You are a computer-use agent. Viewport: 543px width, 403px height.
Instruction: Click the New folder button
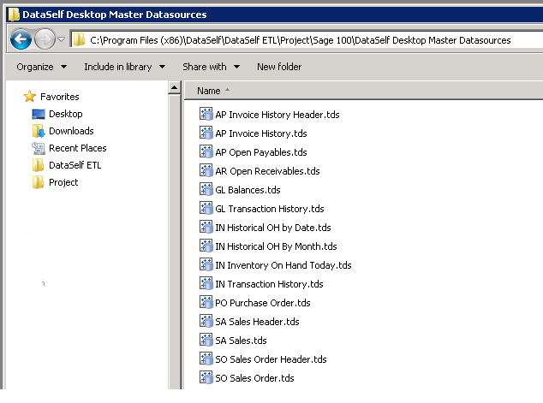[x=279, y=67]
